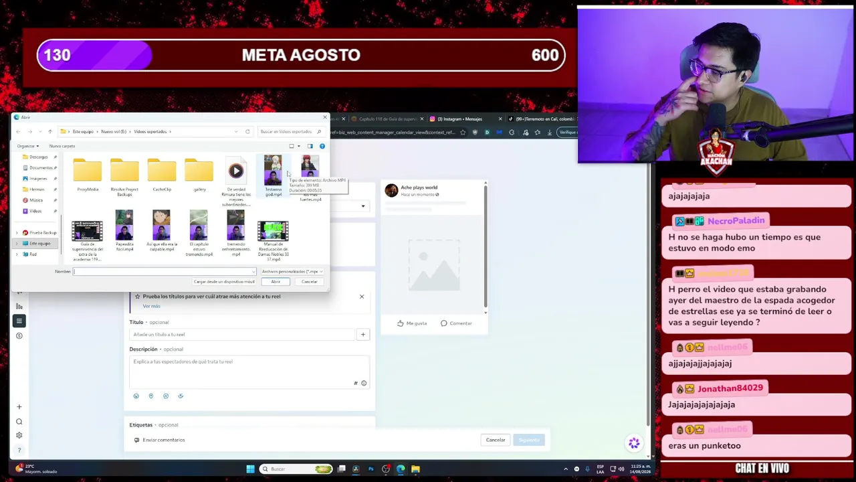This screenshot has height=482, width=856.
Task: Select 'El capítulo estuvo tremendo.mp4' file
Action: point(199,233)
